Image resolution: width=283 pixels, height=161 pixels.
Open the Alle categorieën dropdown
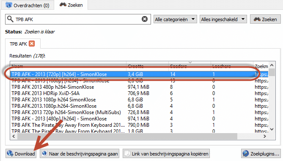(x=175, y=19)
